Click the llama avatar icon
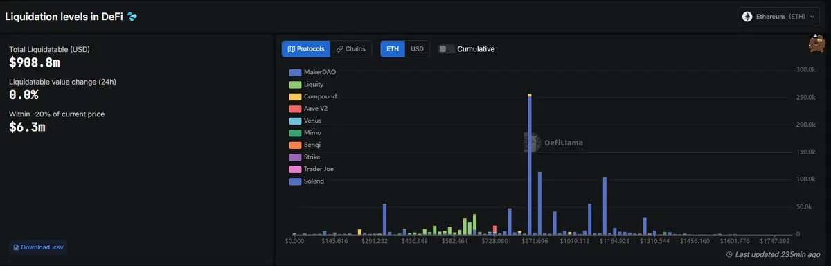Screen dimensions: 831x266 click(x=817, y=44)
